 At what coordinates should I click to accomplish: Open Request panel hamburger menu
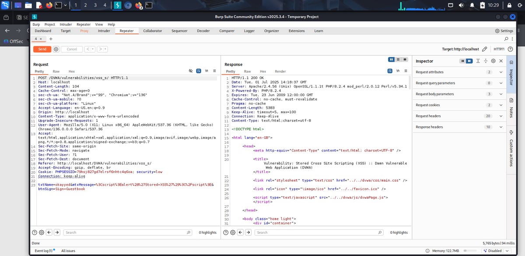click(x=214, y=71)
